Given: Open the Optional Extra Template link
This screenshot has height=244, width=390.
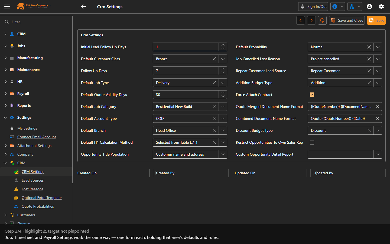Looking at the screenshot, I should 41,198.
